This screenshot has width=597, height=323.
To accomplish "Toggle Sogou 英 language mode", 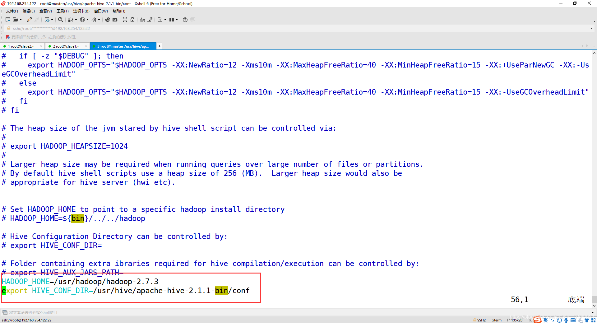I will (x=546, y=320).
